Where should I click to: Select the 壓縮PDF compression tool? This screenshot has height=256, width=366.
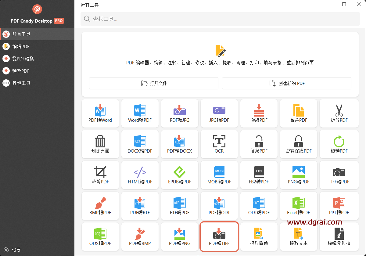click(x=259, y=113)
